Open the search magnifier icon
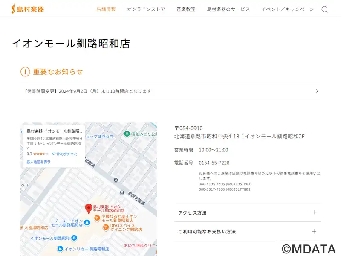Screen dimensions: 341x256 (325, 9)
